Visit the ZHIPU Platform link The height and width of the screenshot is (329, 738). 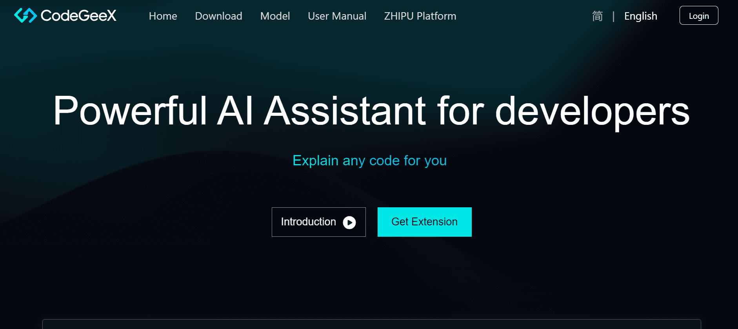(x=420, y=16)
